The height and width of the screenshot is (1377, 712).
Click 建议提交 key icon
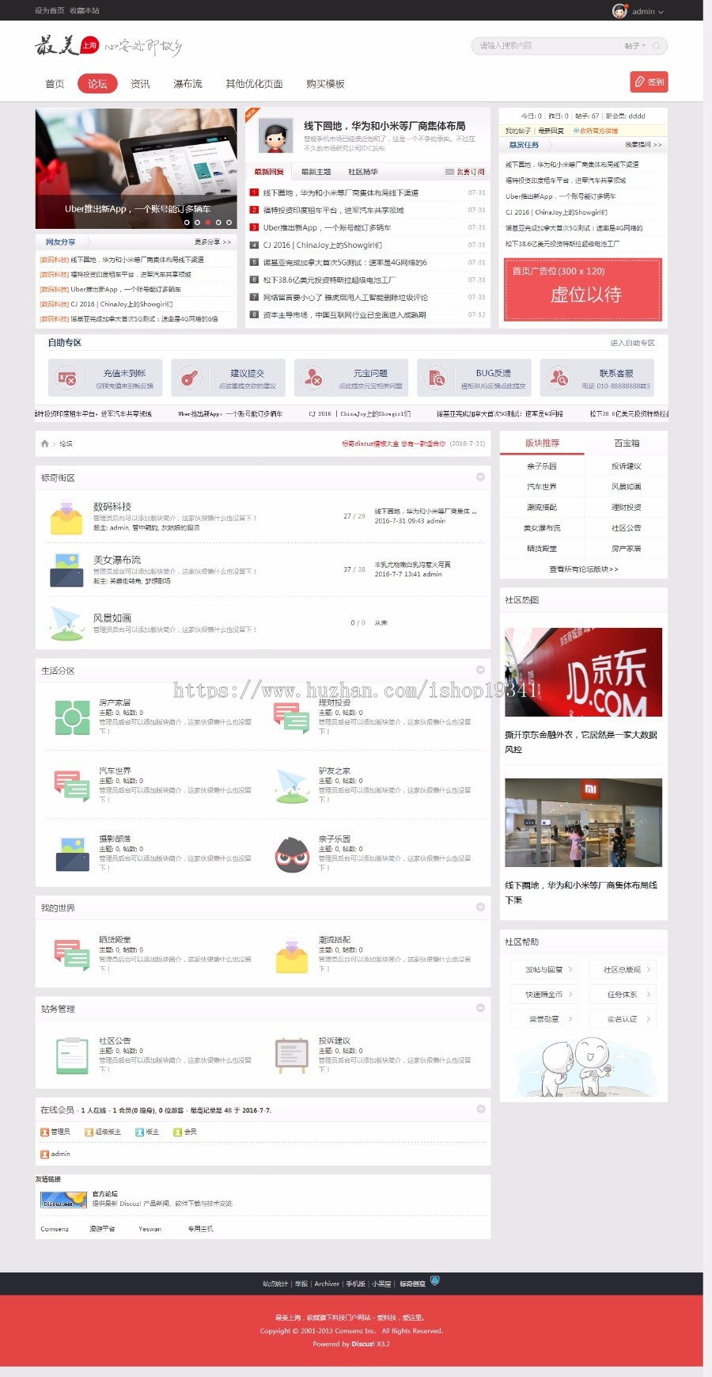pos(189,378)
